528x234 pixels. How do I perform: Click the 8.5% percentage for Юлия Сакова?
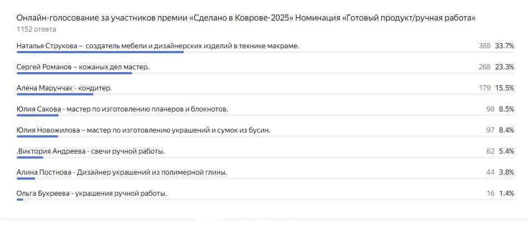[x=506, y=109]
